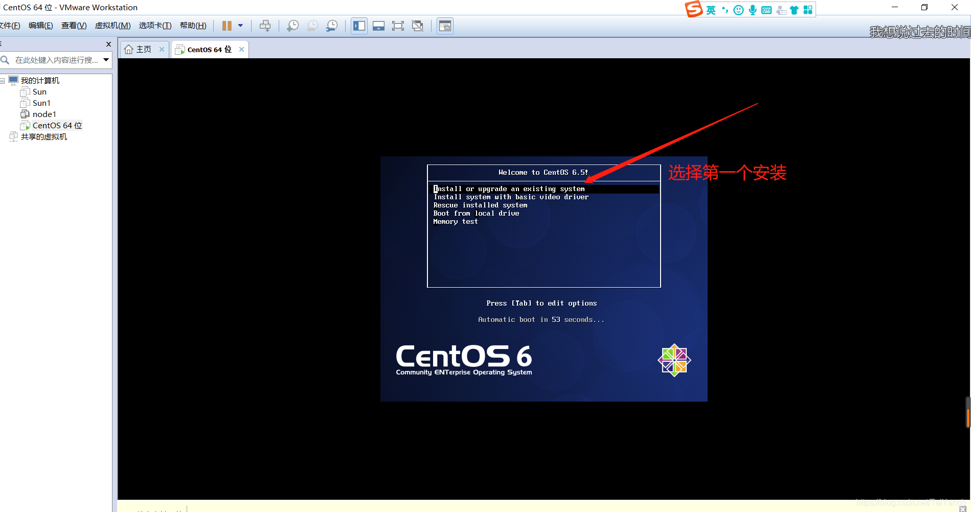The image size is (971, 512).
Task: Open the power options dropdown arrow
Action: click(x=240, y=26)
